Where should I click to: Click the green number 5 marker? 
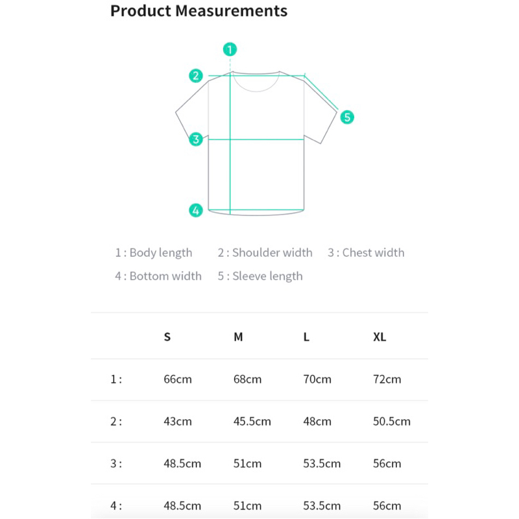tap(347, 117)
